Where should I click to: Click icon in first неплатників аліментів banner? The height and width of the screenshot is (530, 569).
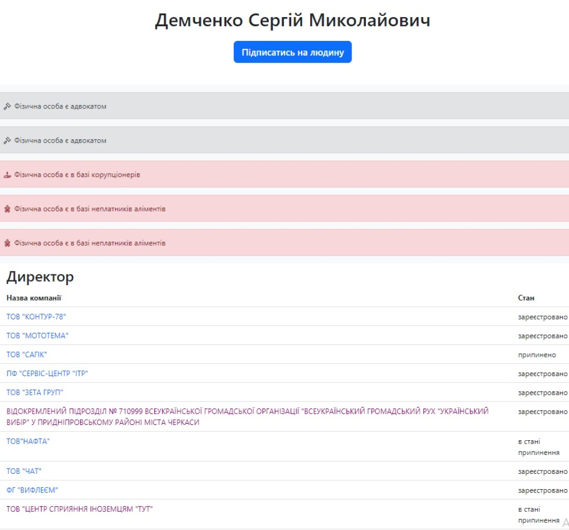pyautogui.click(x=7, y=209)
